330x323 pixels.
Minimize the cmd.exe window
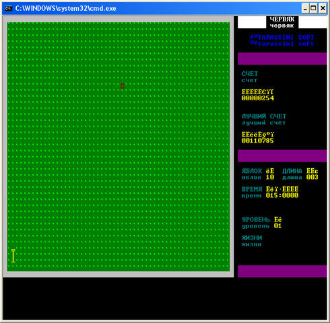[x=305, y=9]
